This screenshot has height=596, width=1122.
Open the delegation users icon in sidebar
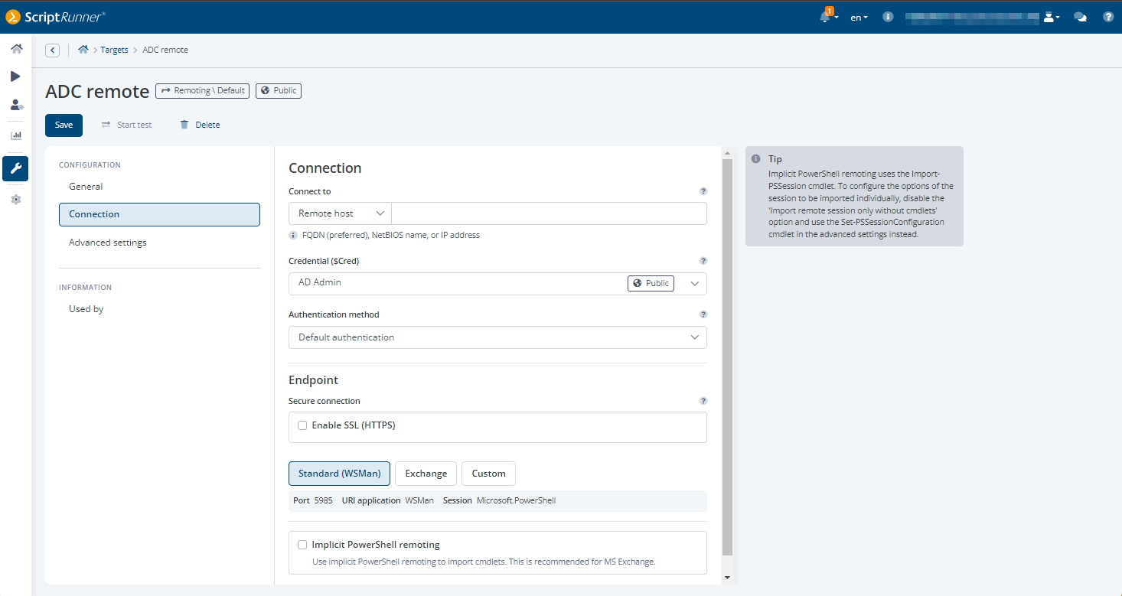(x=15, y=105)
